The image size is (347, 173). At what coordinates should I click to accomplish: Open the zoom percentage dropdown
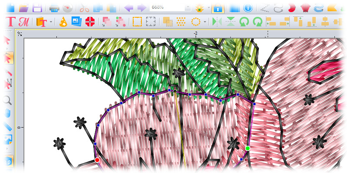tap(187, 8)
